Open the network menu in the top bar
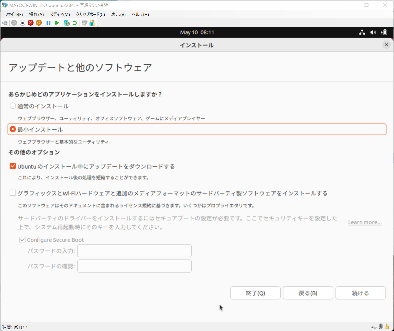This screenshot has height=331, width=394. coord(362,32)
